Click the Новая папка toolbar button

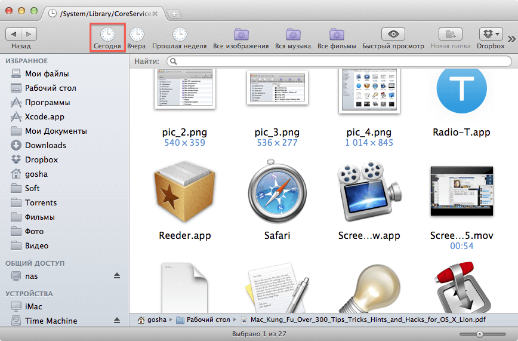point(451,34)
